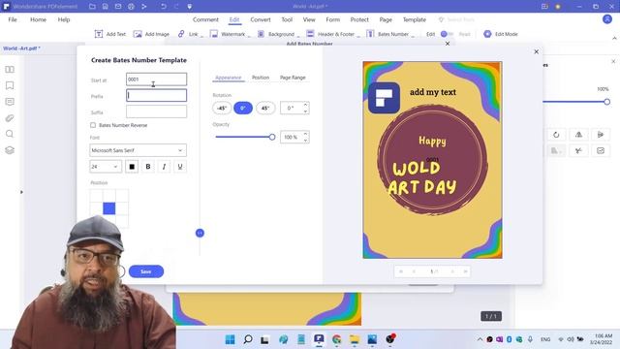Click the Add Image tool icon
The image size is (620, 349).
pos(138,34)
